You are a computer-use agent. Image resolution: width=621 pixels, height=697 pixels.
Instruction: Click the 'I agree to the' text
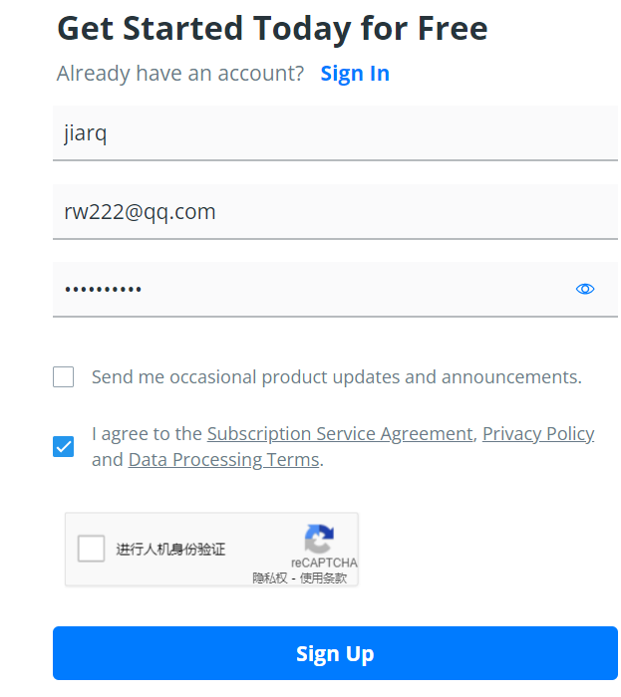(x=147, y=434)
